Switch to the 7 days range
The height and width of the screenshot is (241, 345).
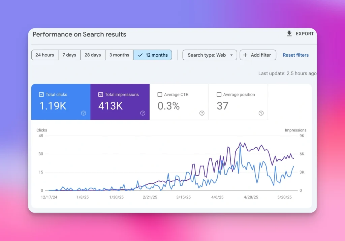pos(69,55)
